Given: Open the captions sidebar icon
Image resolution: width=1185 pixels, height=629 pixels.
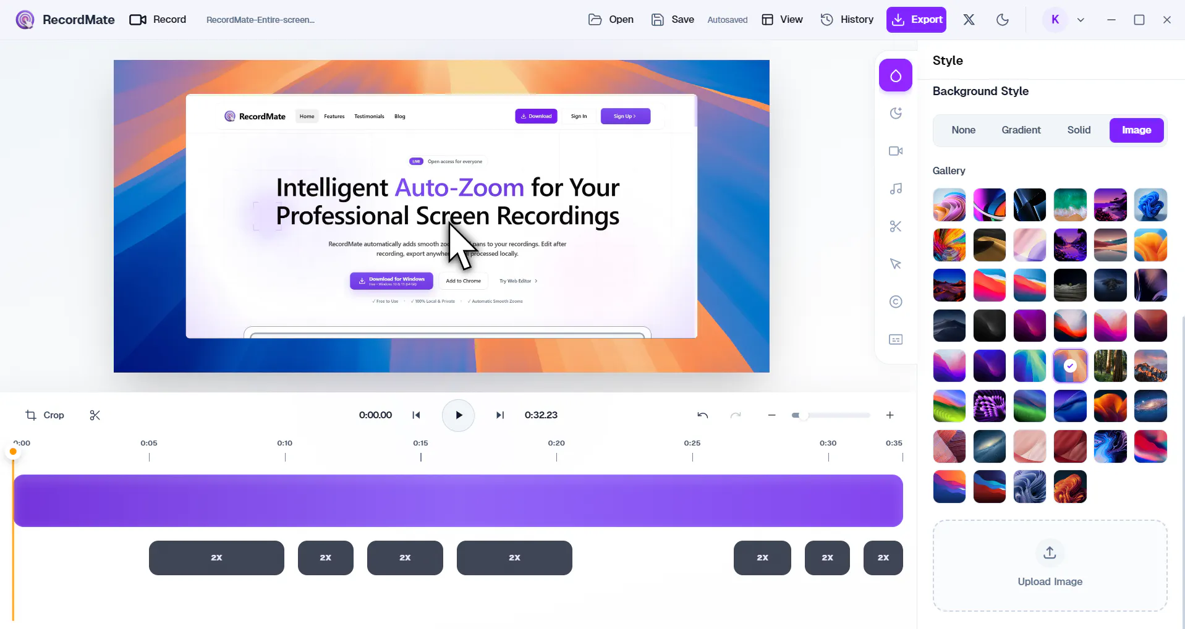Looking at the screenshot, I should click(895, 339).
